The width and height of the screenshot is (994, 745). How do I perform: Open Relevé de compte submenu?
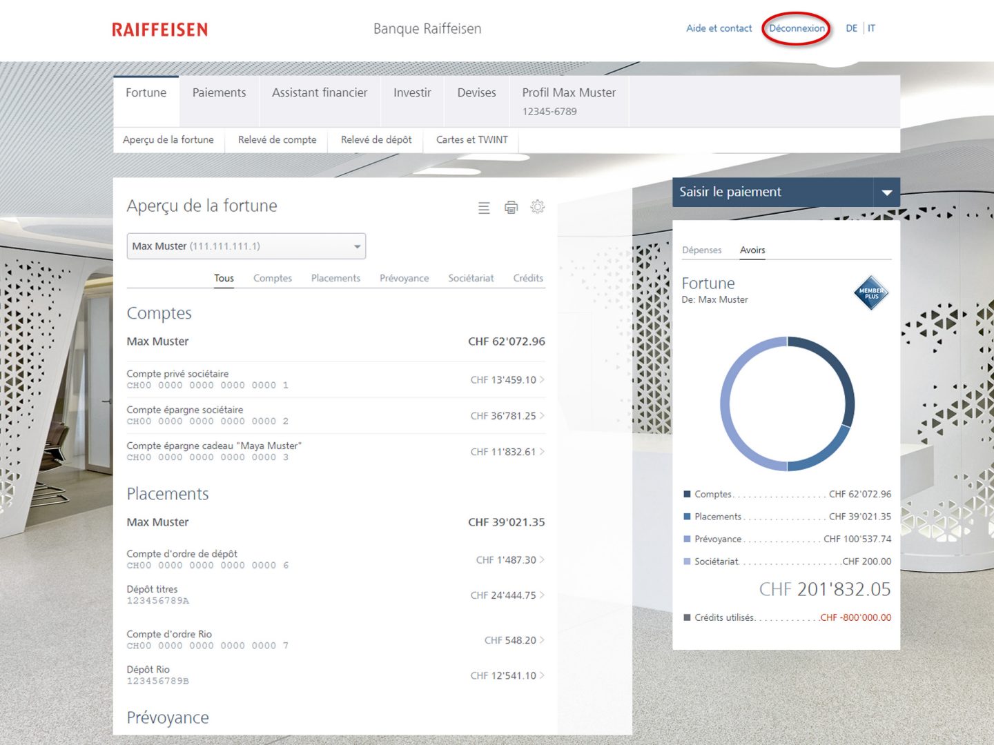(x=277, y=140)
